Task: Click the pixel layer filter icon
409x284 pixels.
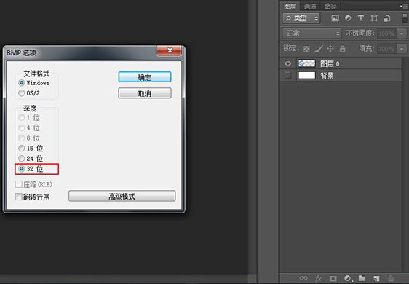Action: coord(335,18)
